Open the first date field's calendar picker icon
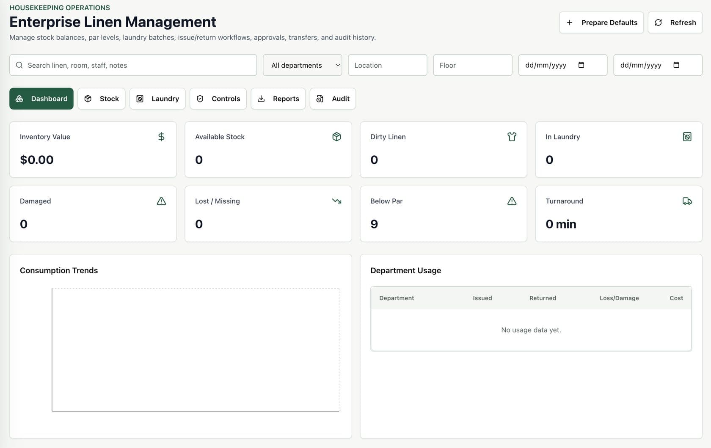This screenshot has height=448, width=711. click(581, 65)
